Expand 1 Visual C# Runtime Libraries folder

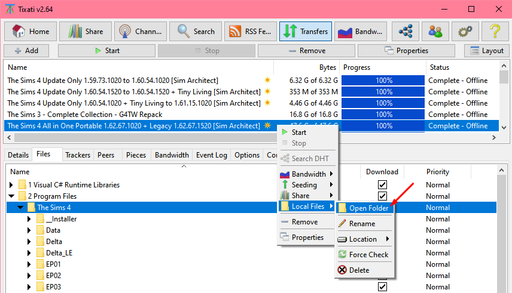tap(11, 185)
